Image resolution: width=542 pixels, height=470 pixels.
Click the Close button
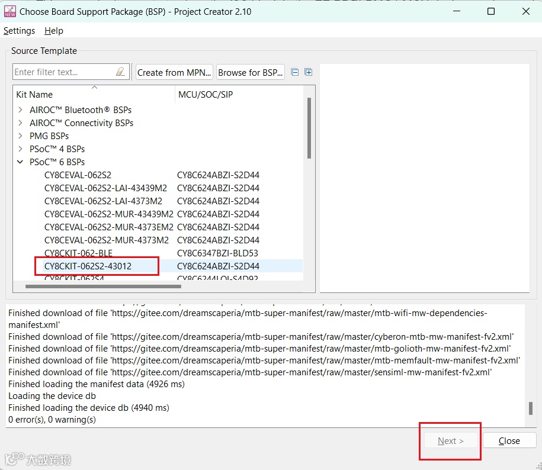tap(509, 440)
